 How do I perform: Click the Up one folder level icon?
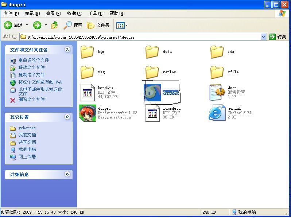(x=55, y=25)
